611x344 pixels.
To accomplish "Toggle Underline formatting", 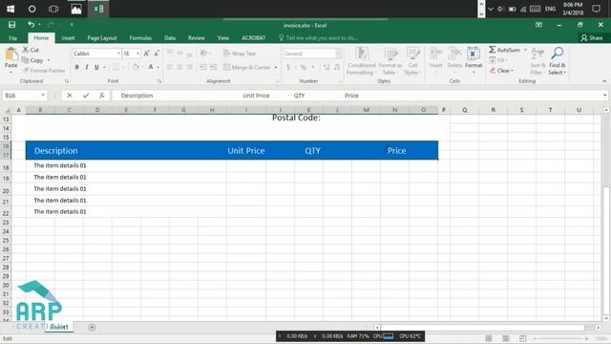I will click(96, 67).
